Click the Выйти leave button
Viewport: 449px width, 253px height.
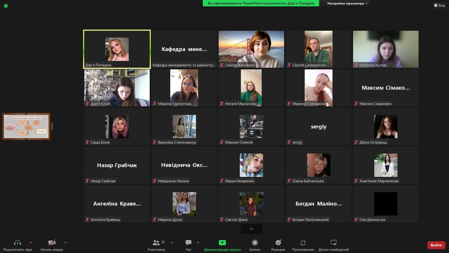click(x=436, y=245)
